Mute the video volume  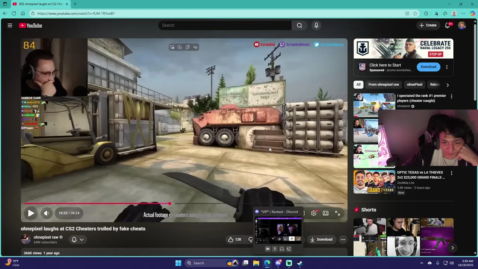46,213
